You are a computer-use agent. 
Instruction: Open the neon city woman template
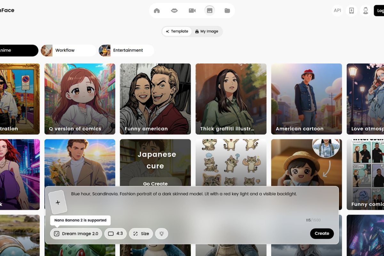point(20,174)
